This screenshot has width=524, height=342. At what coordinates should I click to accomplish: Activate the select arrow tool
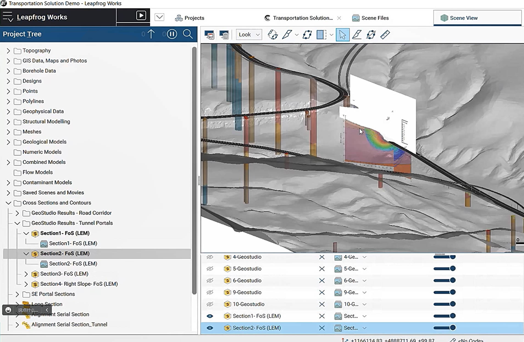(342, 35)
